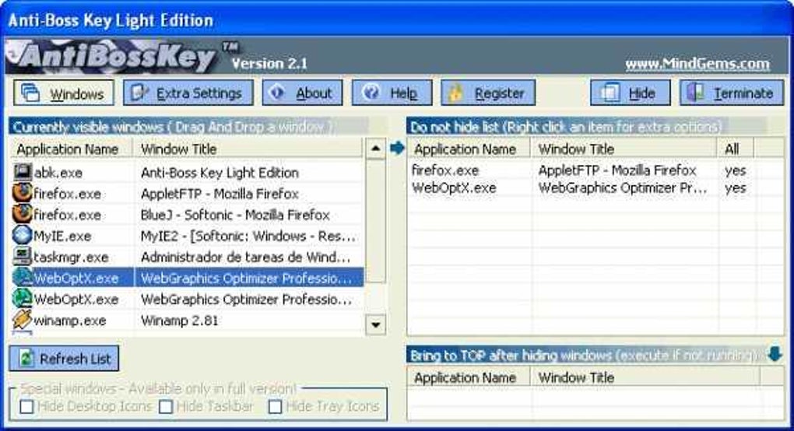Click the highlighted WebOptX.exe icon
794x431 pixels.
click(22, 278)
